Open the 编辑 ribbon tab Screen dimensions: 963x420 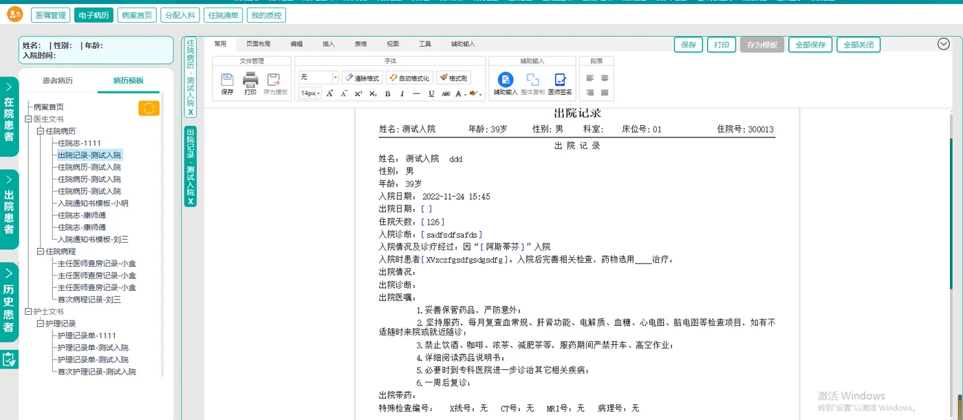[x=296, y=43]
